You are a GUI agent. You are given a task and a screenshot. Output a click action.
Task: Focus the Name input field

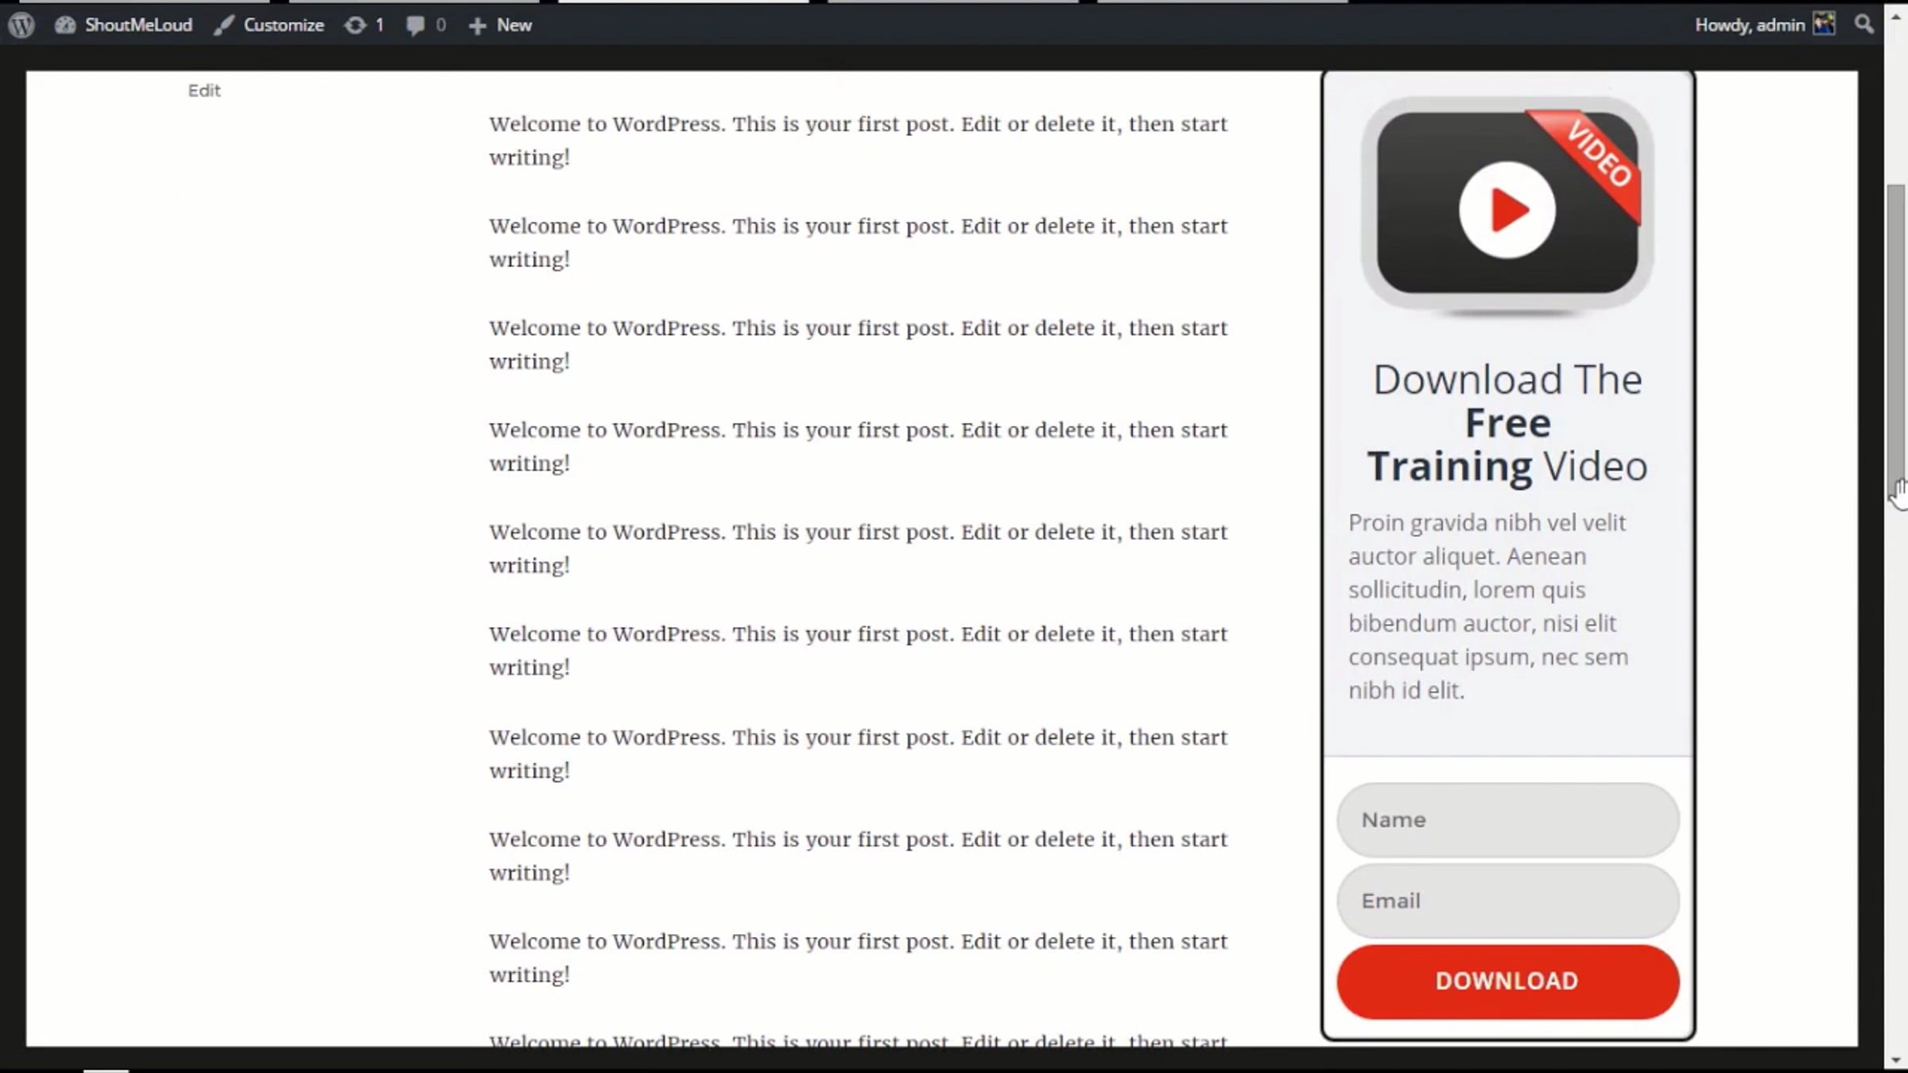pos(1507,819)
